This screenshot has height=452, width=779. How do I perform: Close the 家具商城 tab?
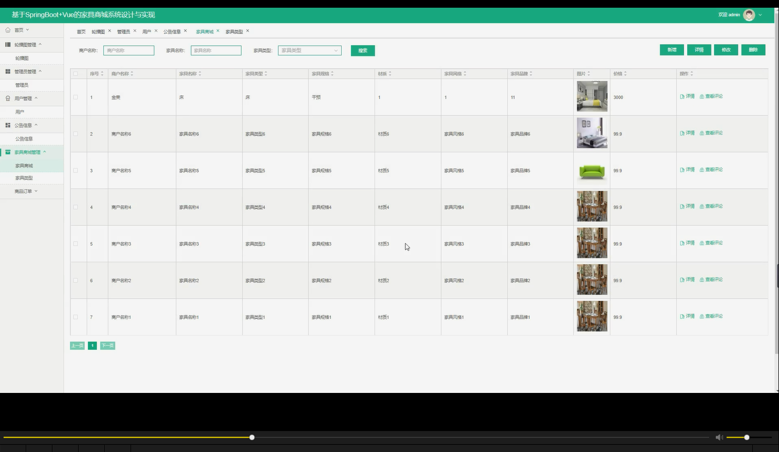218,31
